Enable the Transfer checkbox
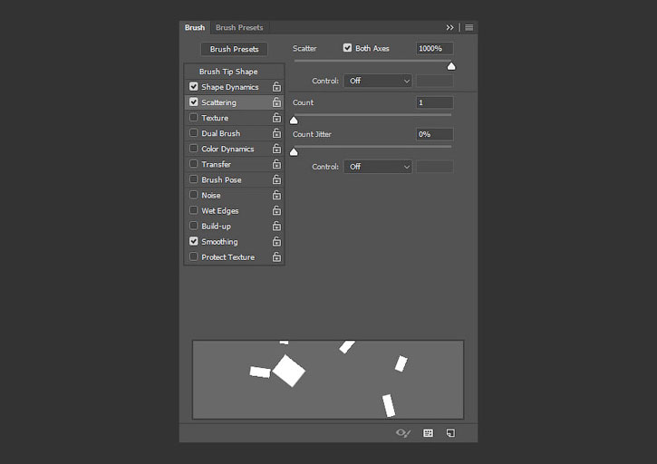Screen dimensions: 657x464 pyautogui.click(x=194, y=164)
